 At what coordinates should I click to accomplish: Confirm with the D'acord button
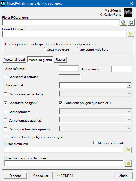tap(15, 176)
